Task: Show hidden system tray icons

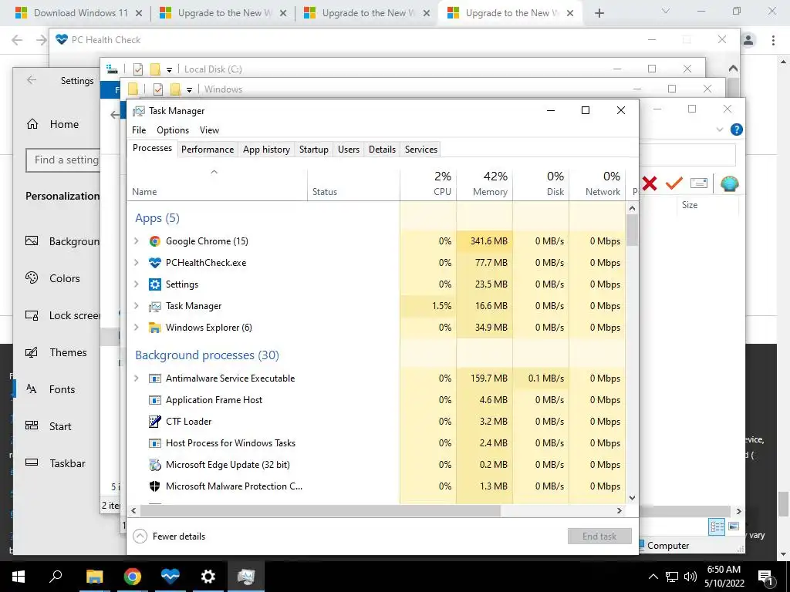Action: point(653,577)
